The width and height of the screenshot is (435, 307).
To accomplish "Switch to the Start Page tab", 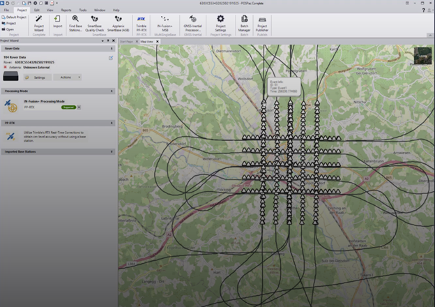I will (127, 42).
